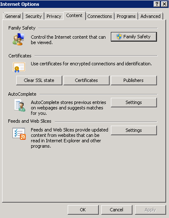
Task: Click the Publishers button
Action: pos(134,80)
